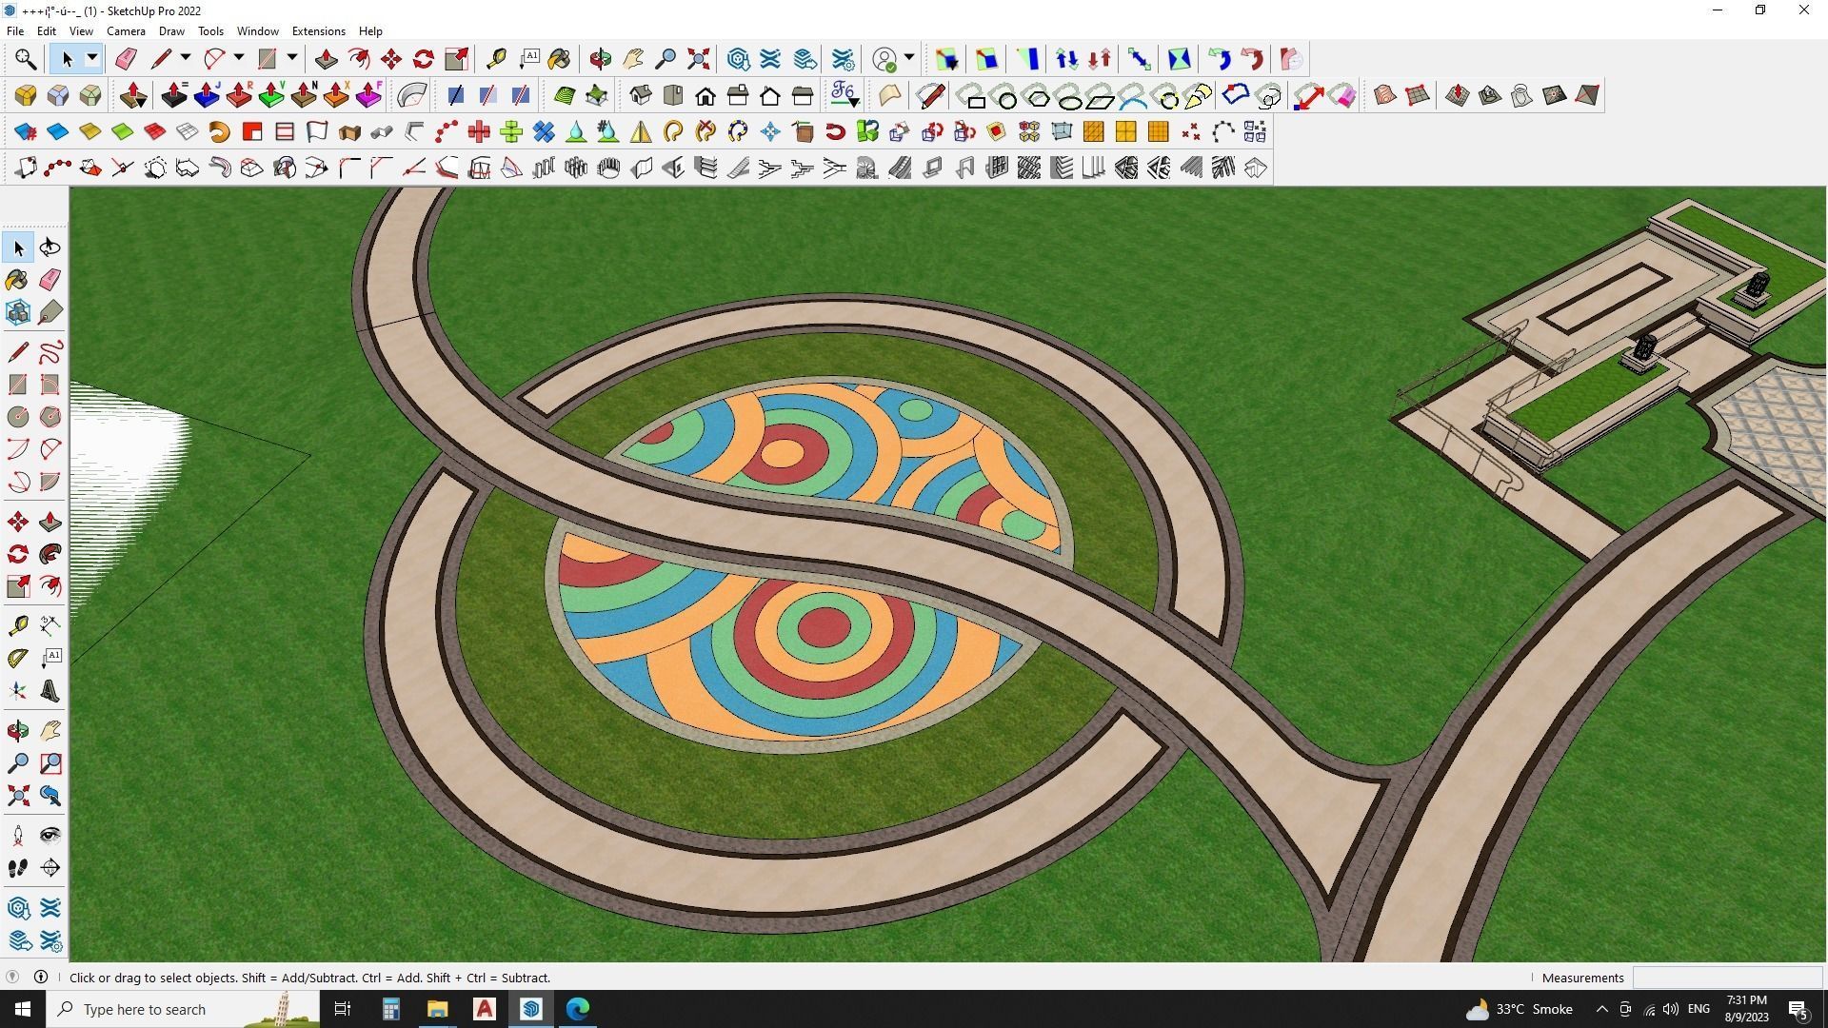1828x1028 pixels.
Task: Expand the Select tool dropdown arrow
Action: pos(92,59)
